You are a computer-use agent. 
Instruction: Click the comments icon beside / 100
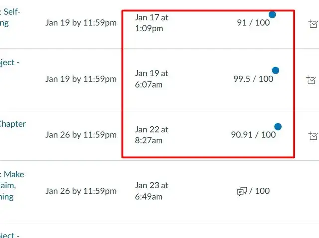click(242, 191)
